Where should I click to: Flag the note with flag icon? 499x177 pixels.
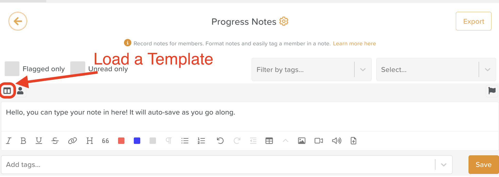pos(492,91)
